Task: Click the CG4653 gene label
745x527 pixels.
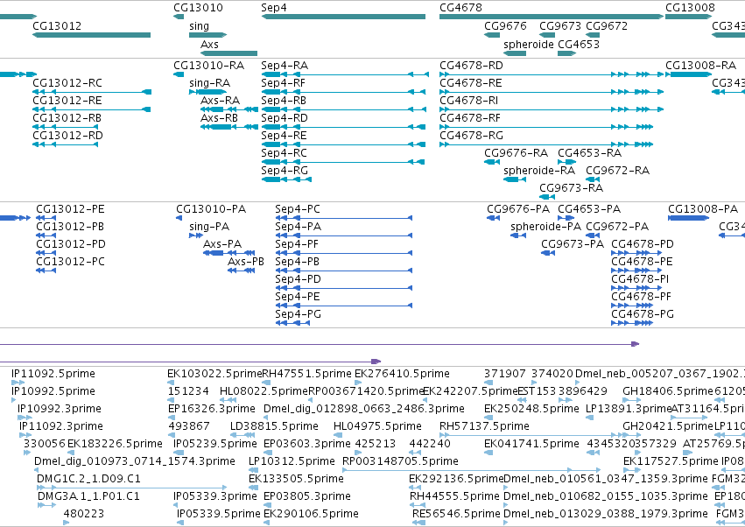Action: (579, 44)
